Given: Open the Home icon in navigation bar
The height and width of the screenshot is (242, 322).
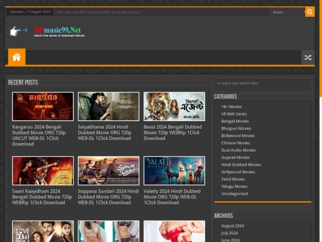Looking at the screenshot, I should coord(17,57).
